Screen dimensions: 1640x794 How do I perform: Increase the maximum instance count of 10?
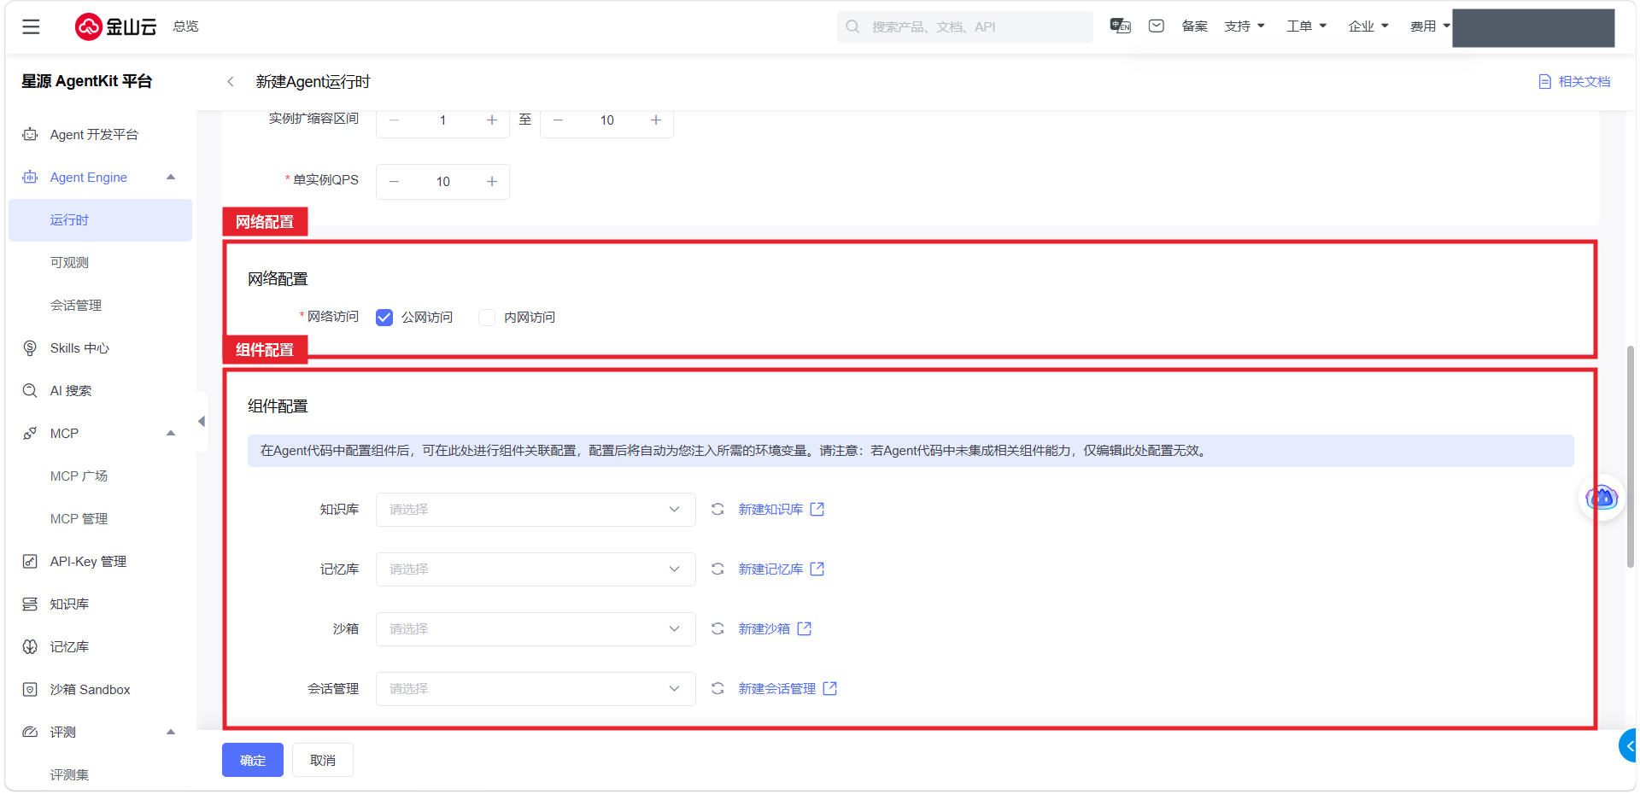656,120
